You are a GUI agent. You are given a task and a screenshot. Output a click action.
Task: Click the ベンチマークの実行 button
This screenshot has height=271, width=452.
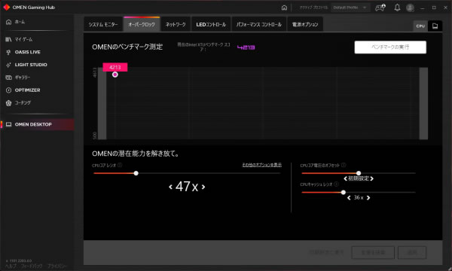(390, 47)
